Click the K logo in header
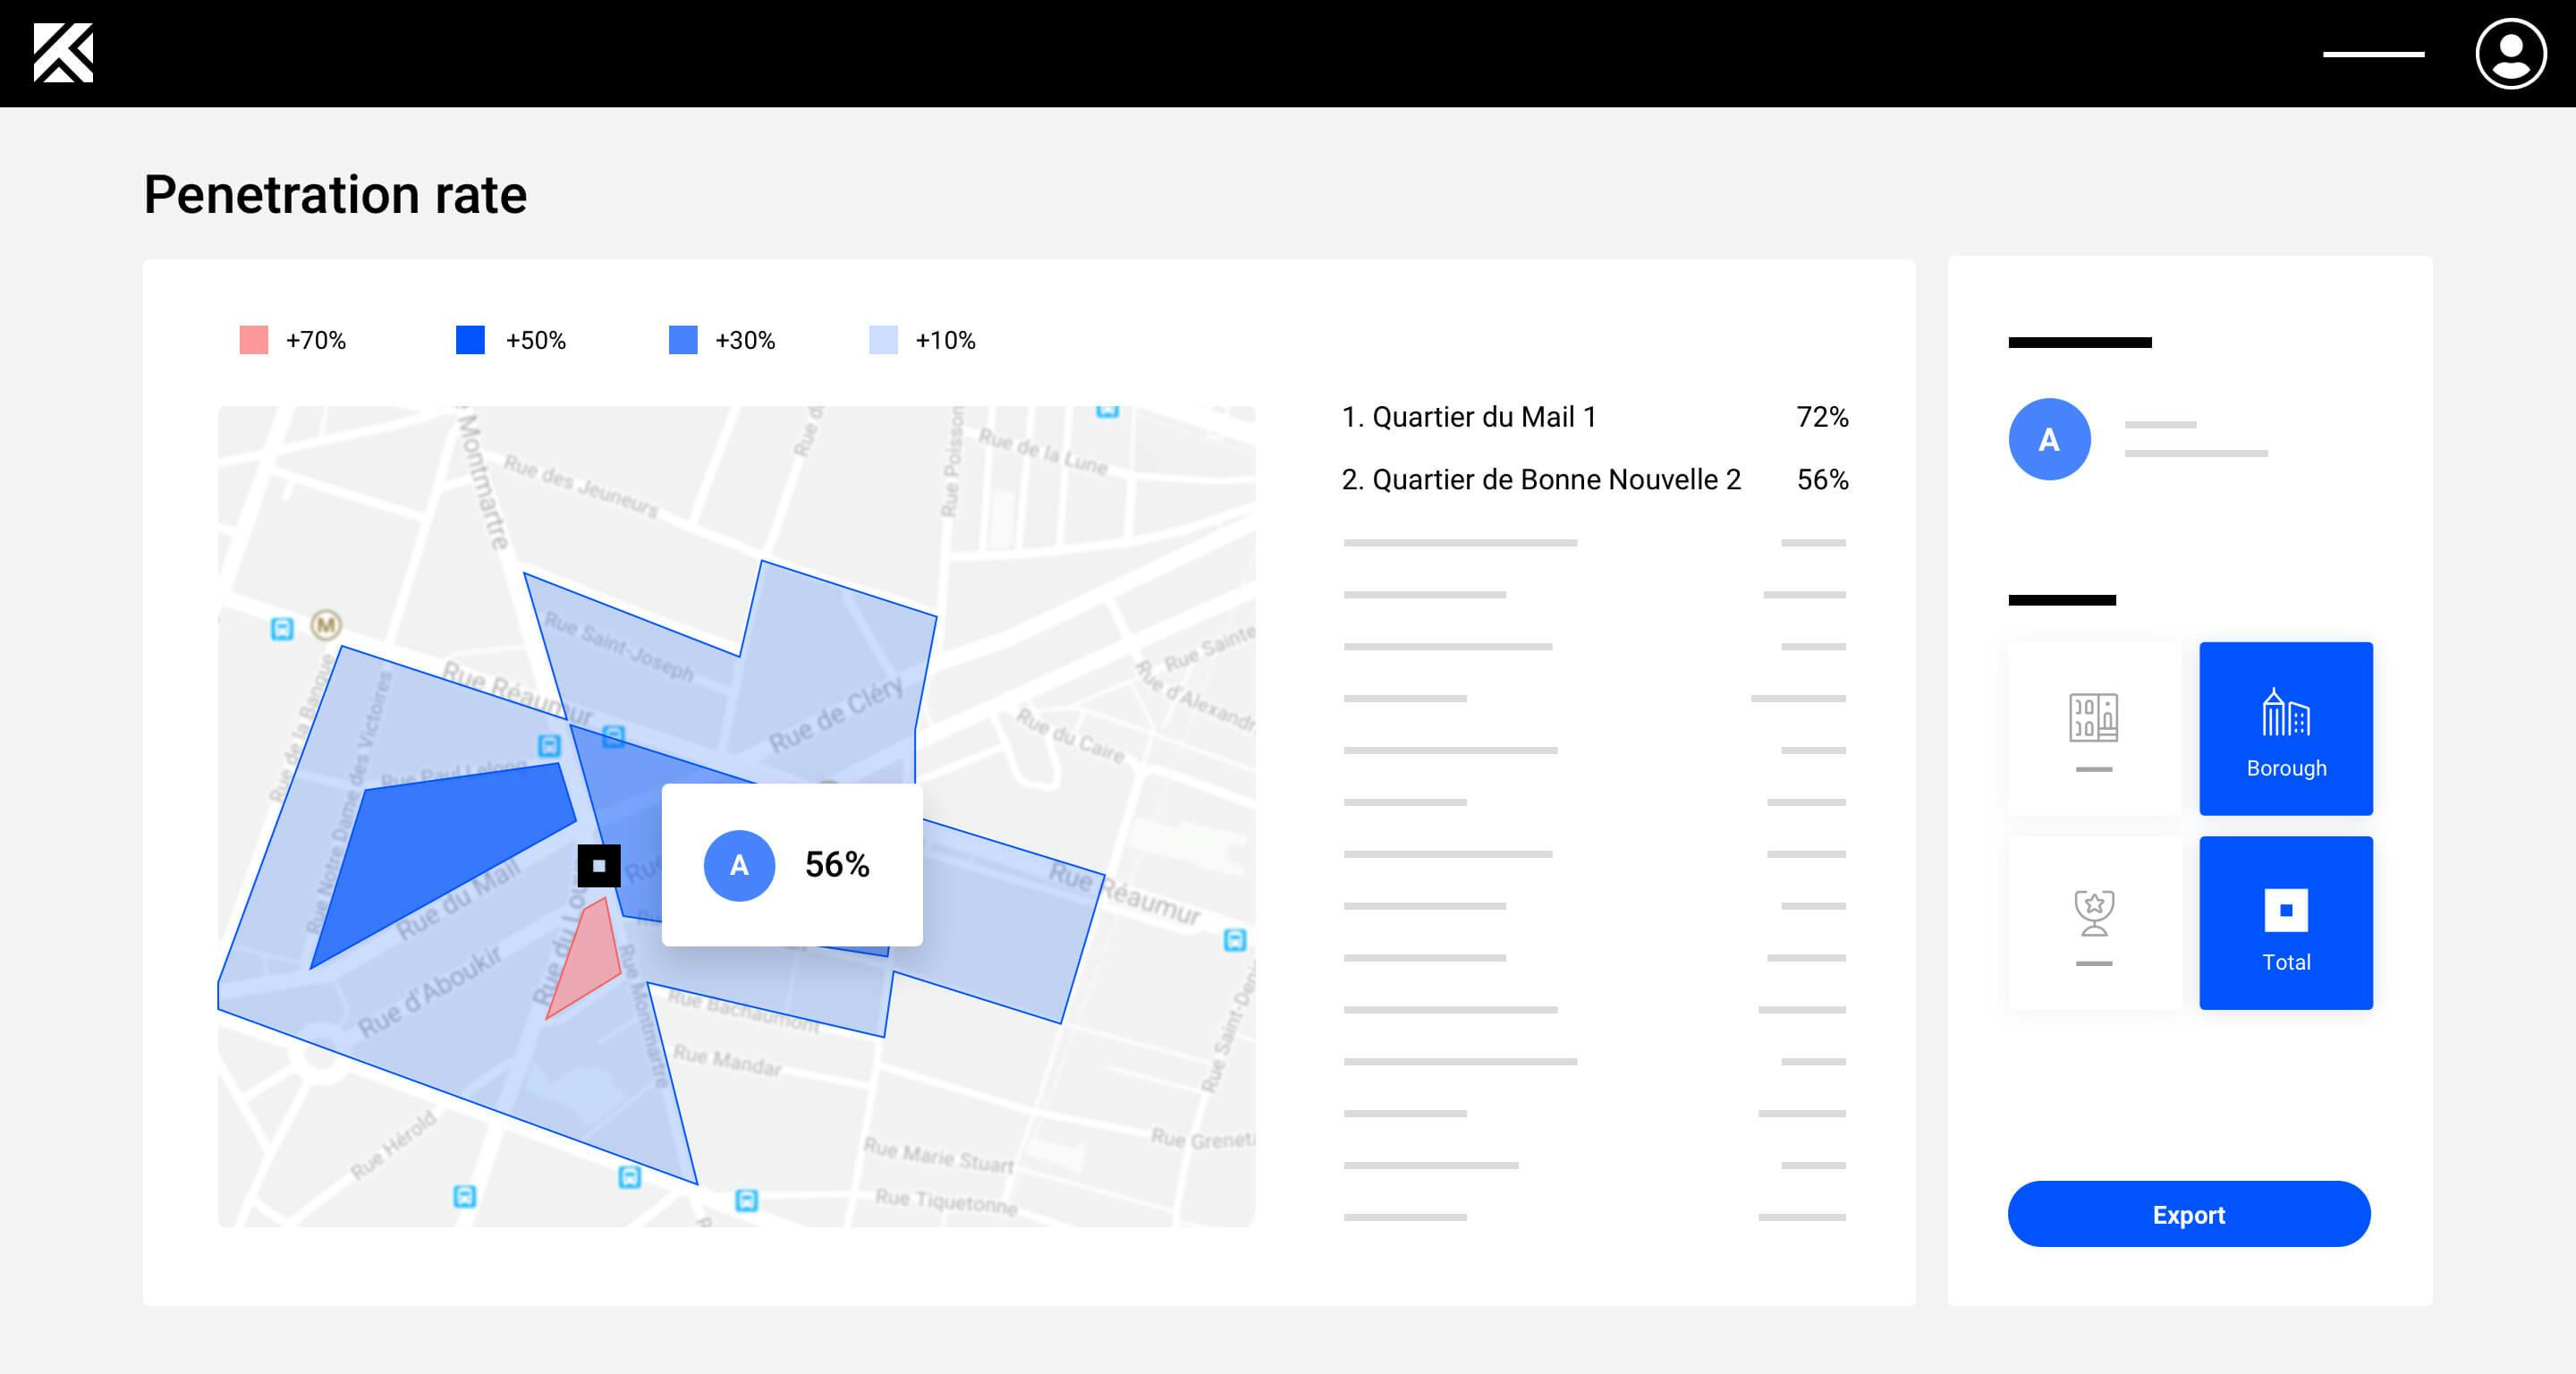The image size is (2576, 1374). tap(63, 53)
